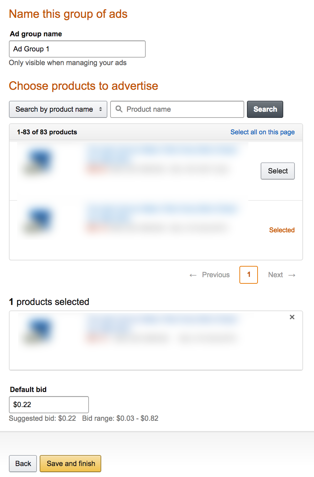Image resolution: width=314 pixels, height=477 pixels.
Task: Click the right arrow beside Next
Action: tap(292, 275)
